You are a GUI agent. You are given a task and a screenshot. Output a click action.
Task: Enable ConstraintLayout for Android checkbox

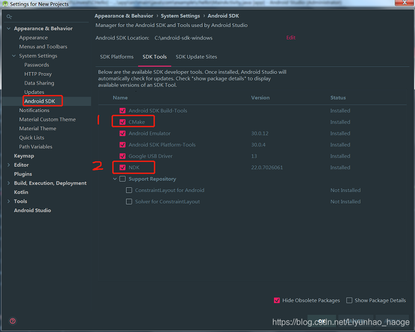pos(129,190)
